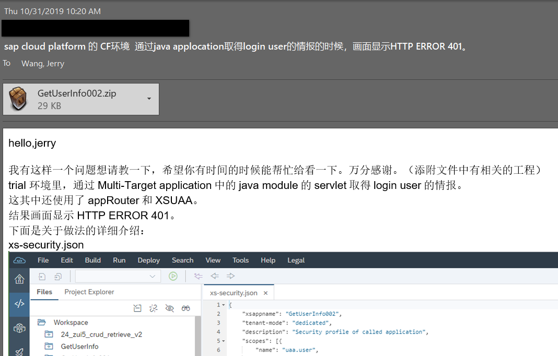Screen dimensions: 558x356
Task: Open the Deploy menu
Action: click(149, 260)
